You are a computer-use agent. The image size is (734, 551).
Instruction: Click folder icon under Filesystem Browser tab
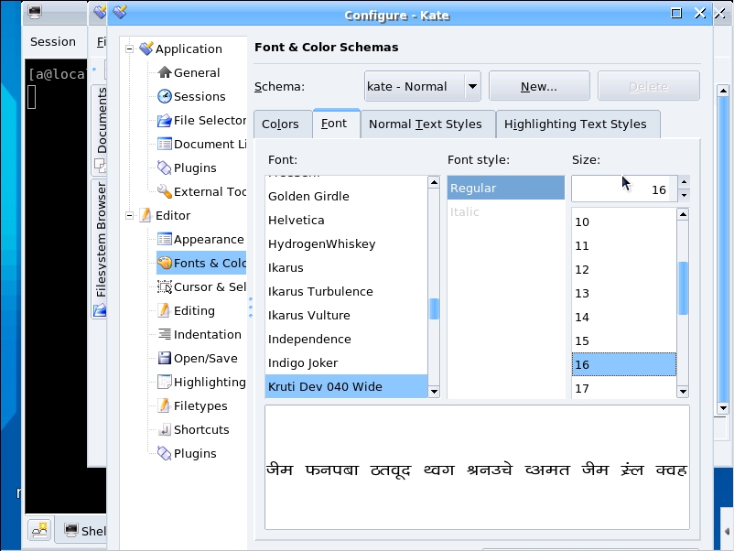pos(100,310)
